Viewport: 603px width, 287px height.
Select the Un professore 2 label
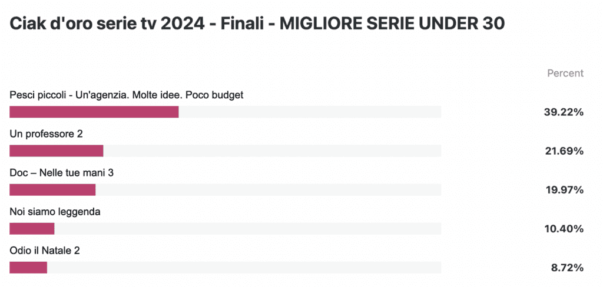coord(46,134)
